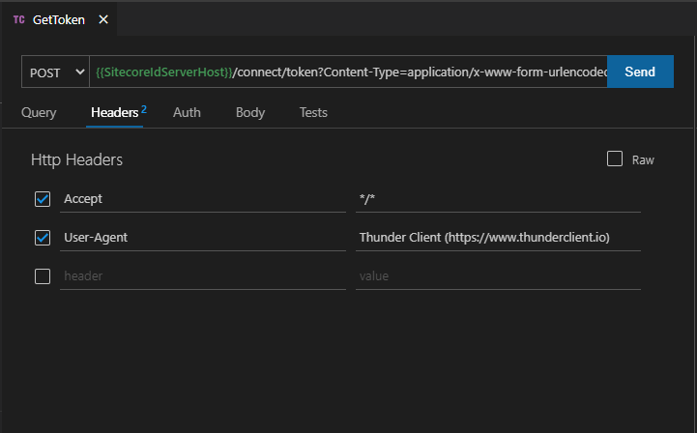
Task: Click the empty header name placeholder field
Action: 202,276
